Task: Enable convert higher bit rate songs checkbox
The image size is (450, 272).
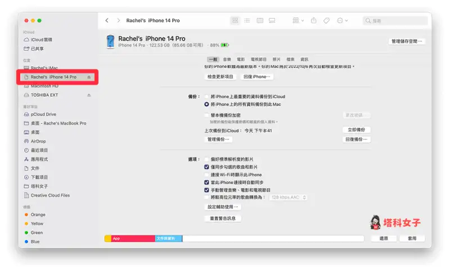Action: point(206,197)
